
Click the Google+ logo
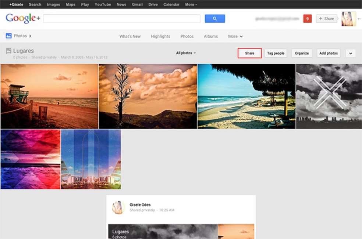point(23,18)
